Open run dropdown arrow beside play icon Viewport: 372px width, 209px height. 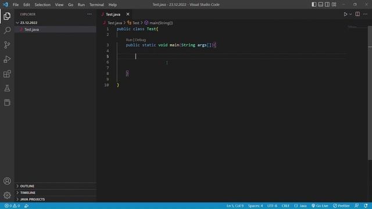coord(350,14)
